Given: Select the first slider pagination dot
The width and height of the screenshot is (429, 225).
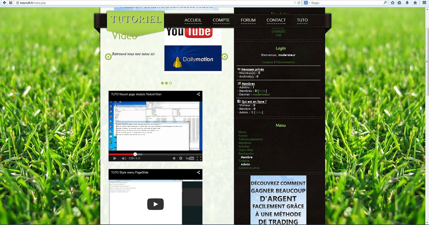Looking at the screenshot, I should tap(162, 83).
